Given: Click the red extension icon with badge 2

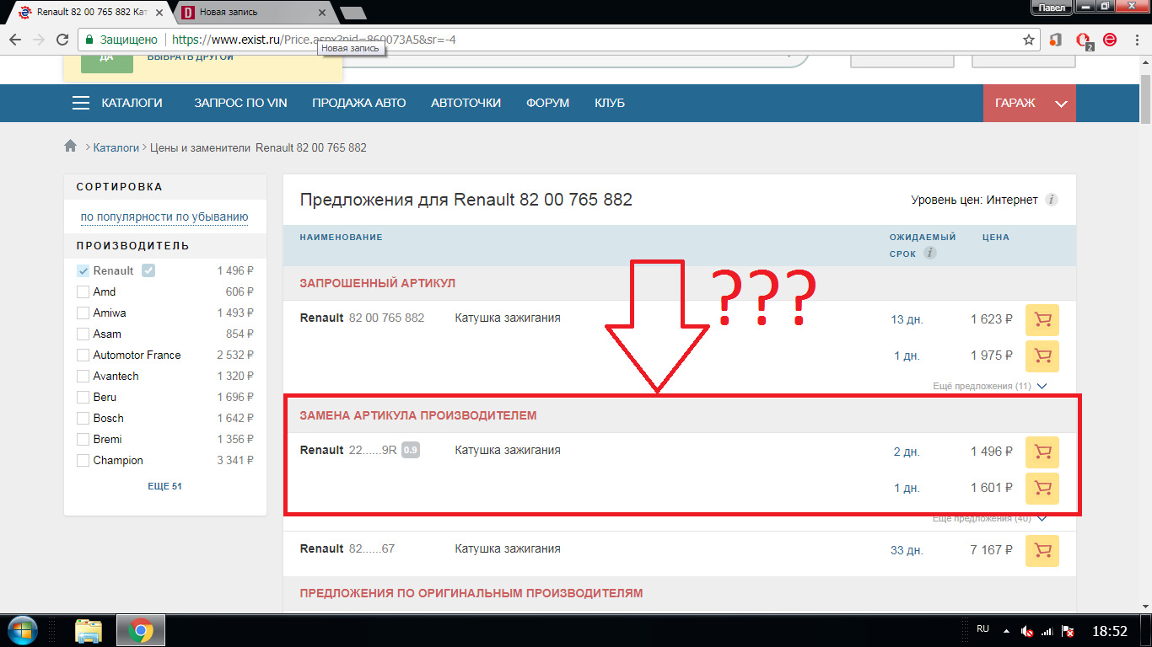Looking at the screenshot, I should 1085,40.
